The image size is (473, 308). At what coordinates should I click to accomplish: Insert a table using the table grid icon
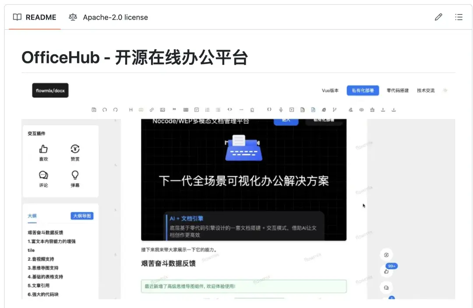[x=185, y=109]
